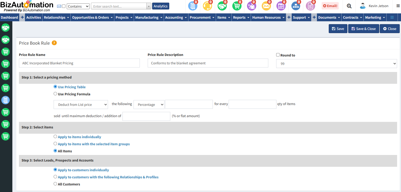Click the for every quantity input field
The image size is (401, 192).
(253, 104)
